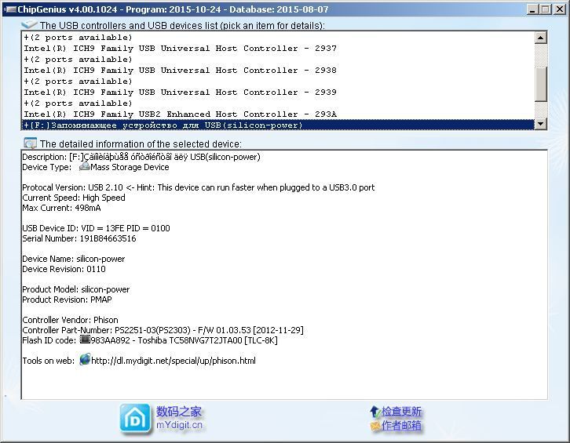Click 检查更新 to check for updates
The width and height of the screenshot is (570, 443).
[x=401, y=412]
